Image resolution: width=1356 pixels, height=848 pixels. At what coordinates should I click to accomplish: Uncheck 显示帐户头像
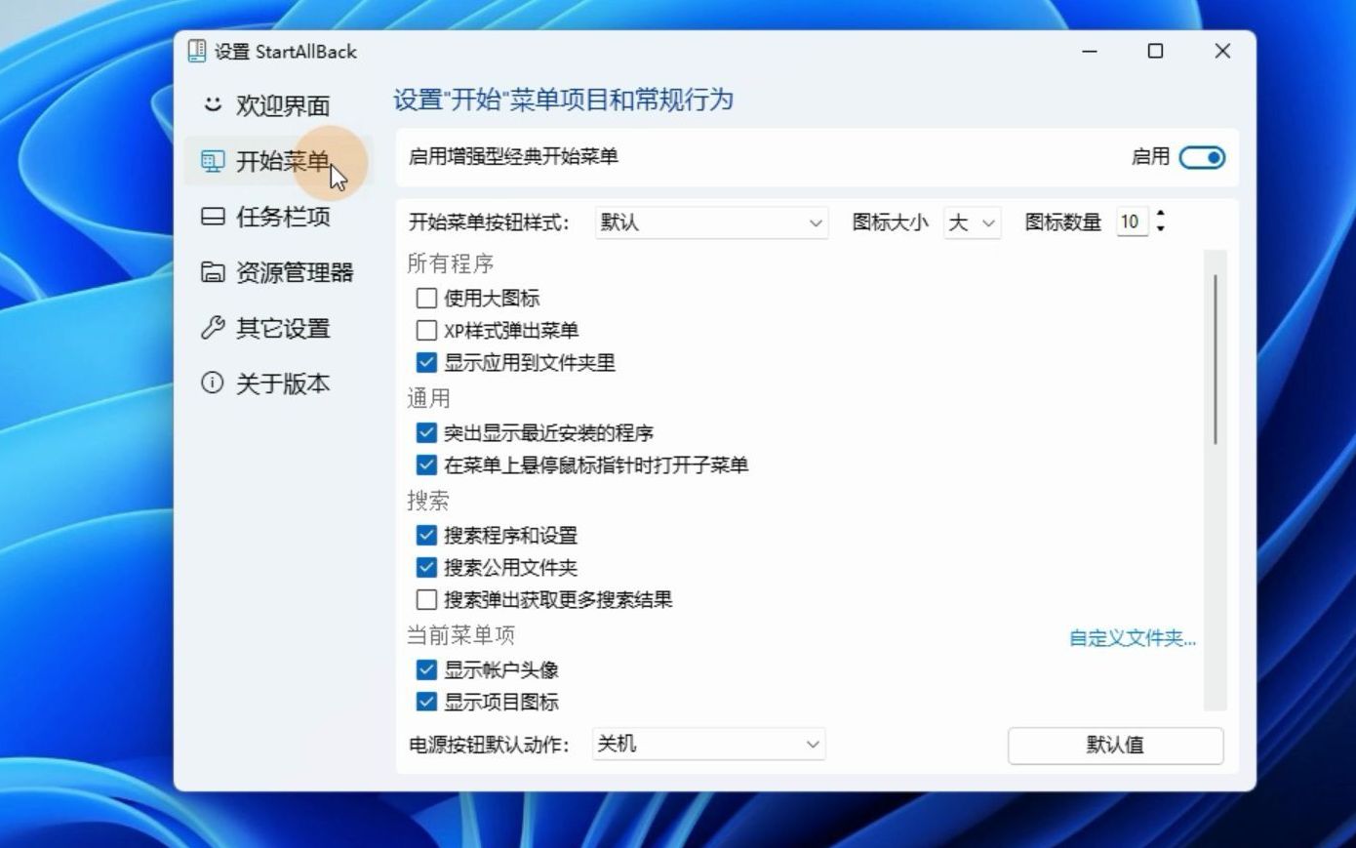[426, 669]
